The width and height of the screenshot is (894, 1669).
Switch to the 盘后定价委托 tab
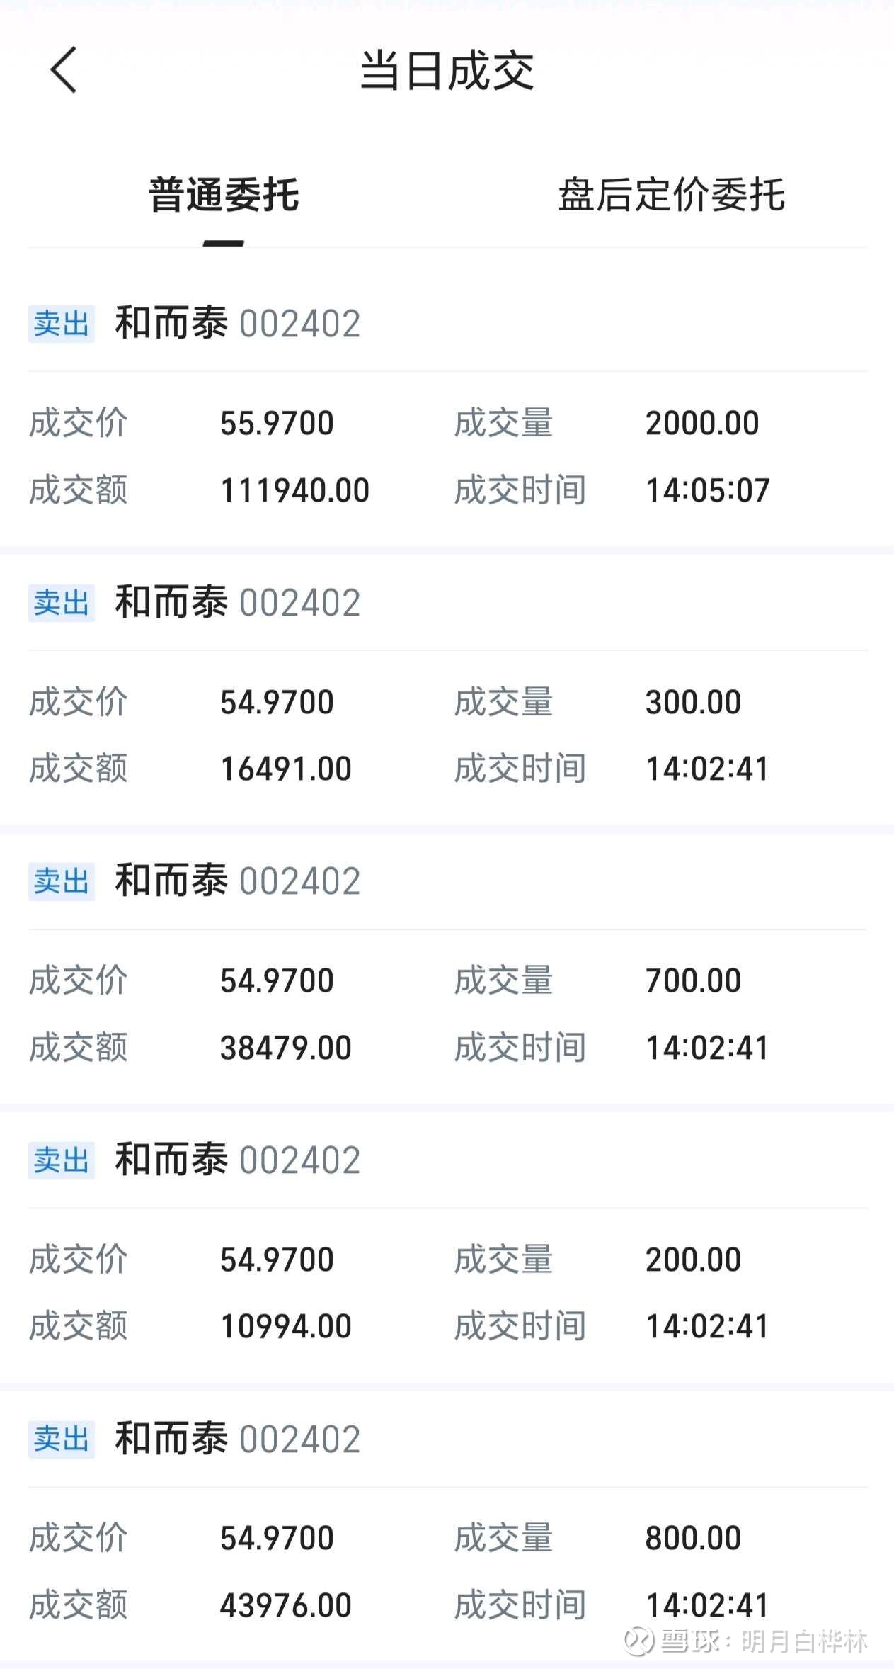671,195
